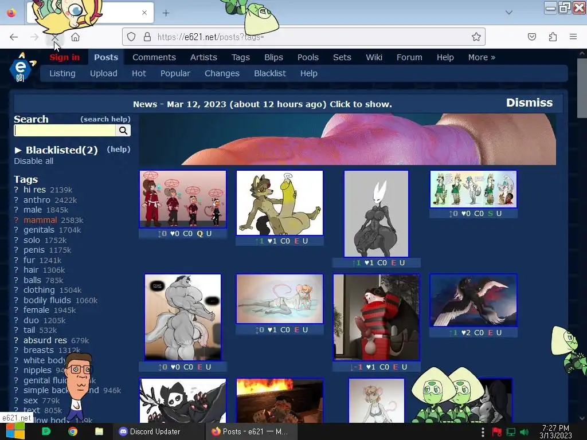Open the tracking protection shield icon
This screenshot has height=440, width=587.
(131, 37)
